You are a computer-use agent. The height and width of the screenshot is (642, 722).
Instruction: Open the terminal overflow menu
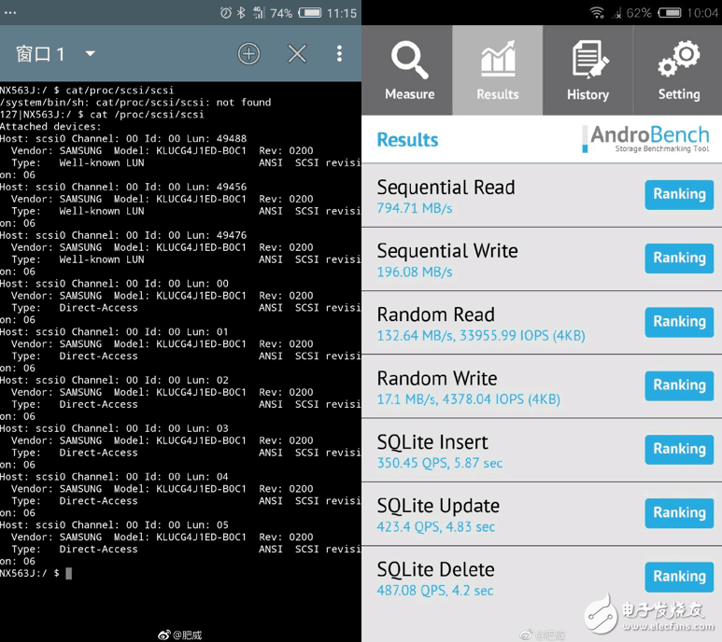(x=340, y=54)
